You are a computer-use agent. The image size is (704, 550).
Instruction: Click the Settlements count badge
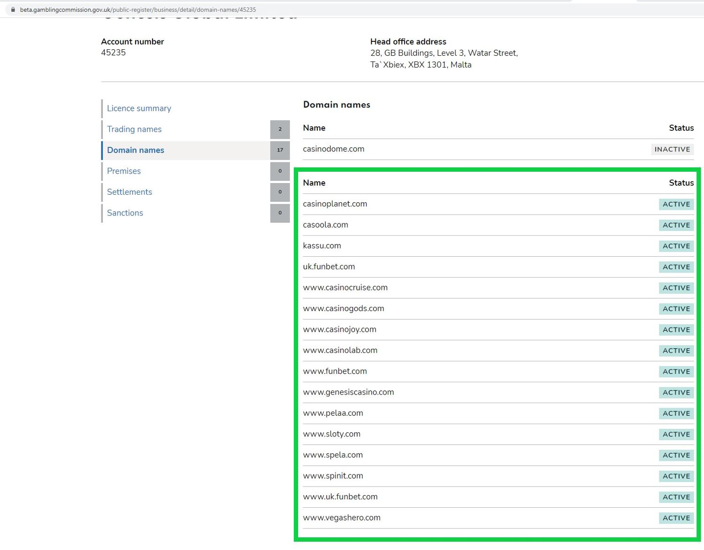pyautogui.click(x=280, y=192)
